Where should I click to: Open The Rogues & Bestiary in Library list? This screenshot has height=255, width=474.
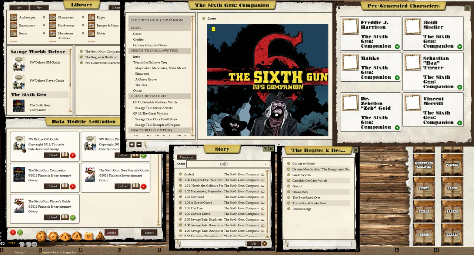coord(101,57)
